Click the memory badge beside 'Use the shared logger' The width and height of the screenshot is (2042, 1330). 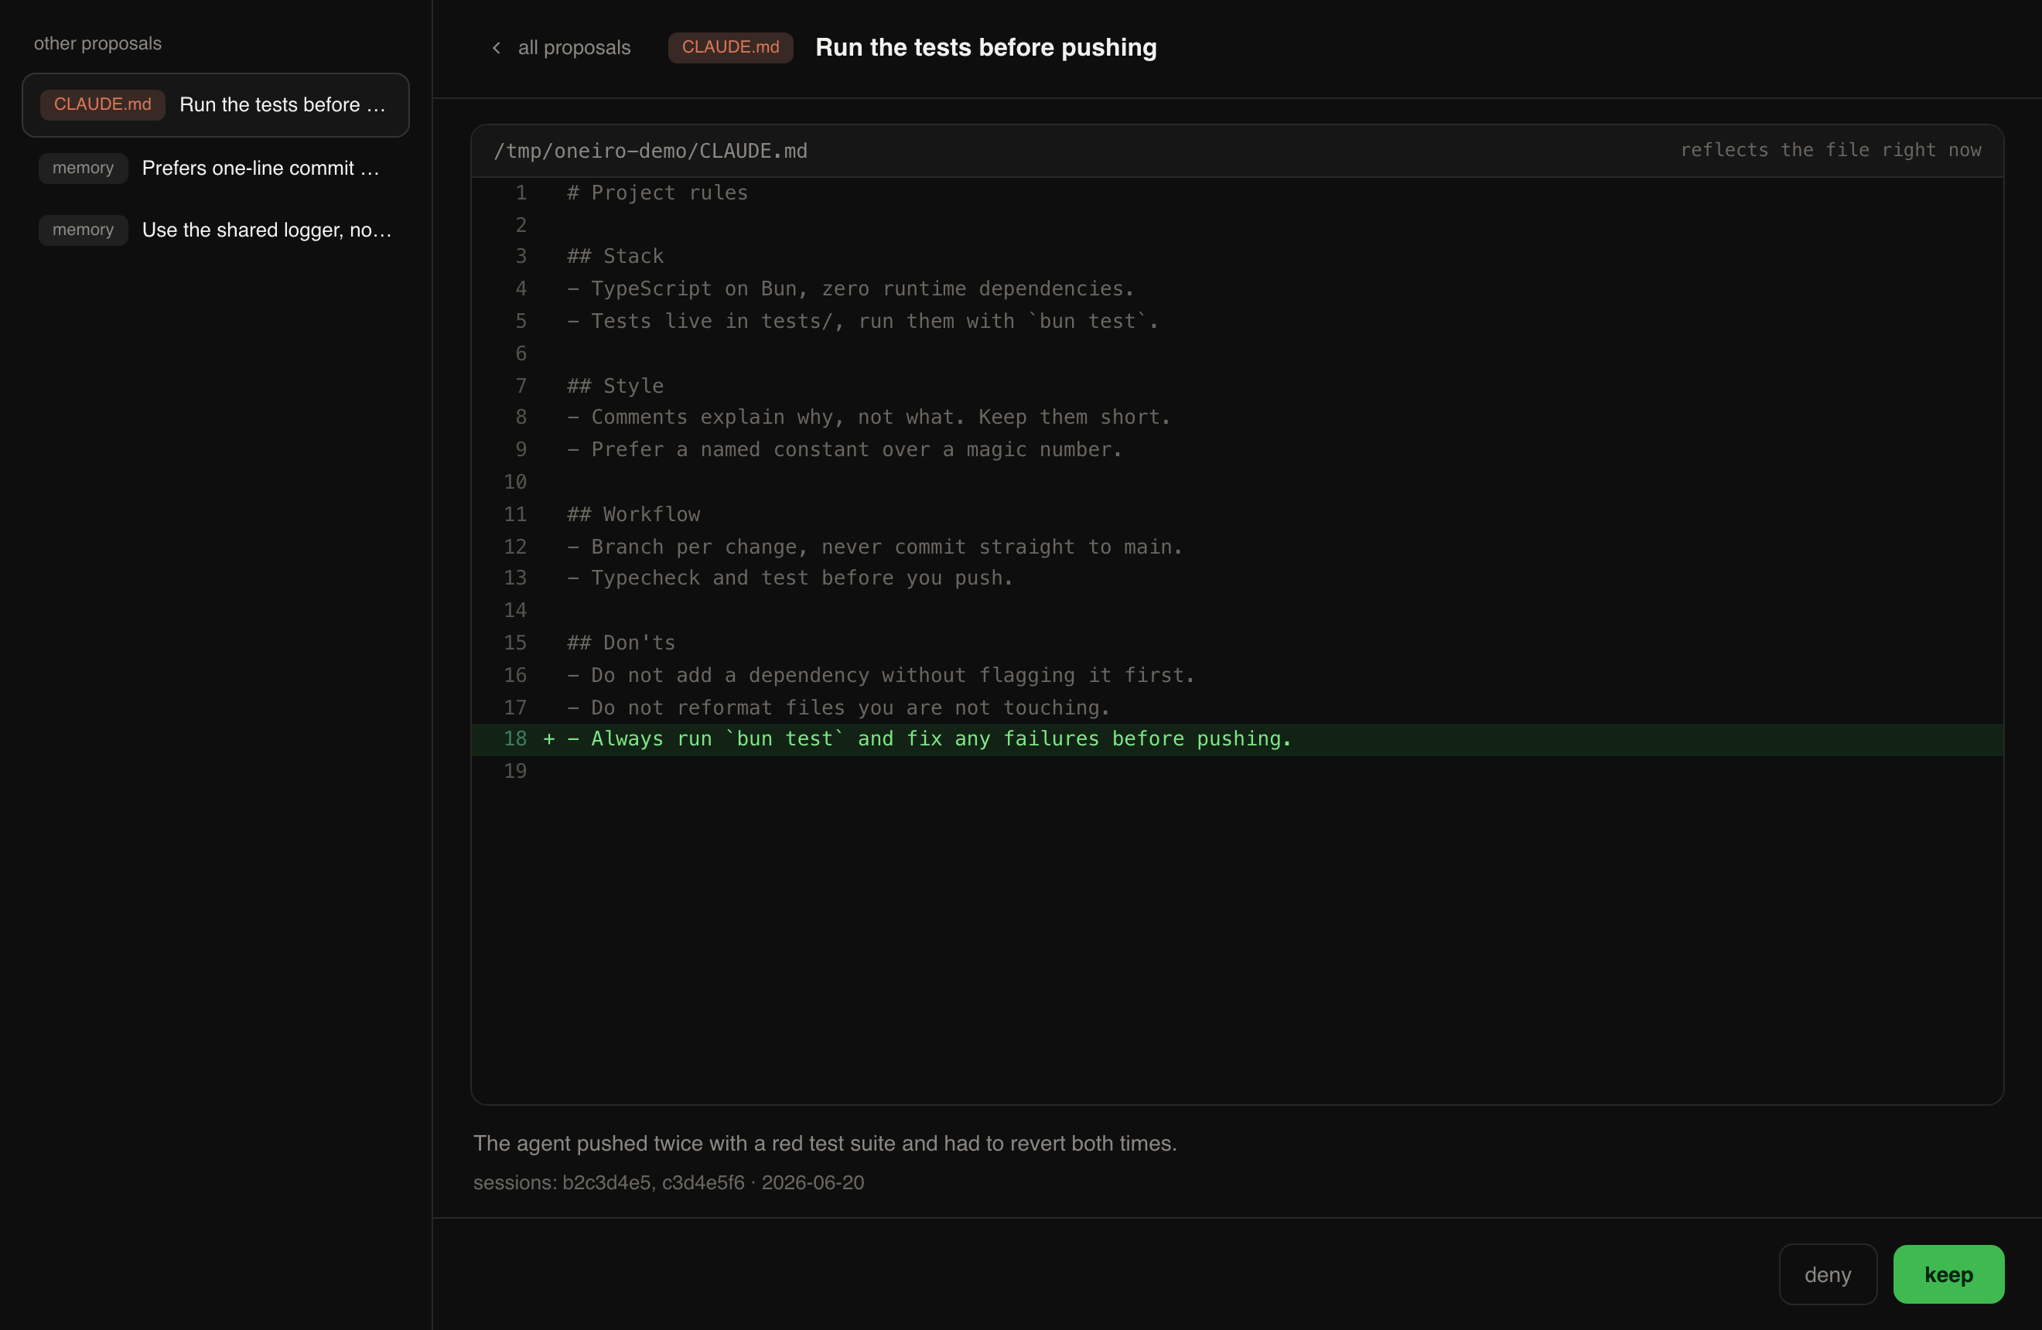coord(84,230)
